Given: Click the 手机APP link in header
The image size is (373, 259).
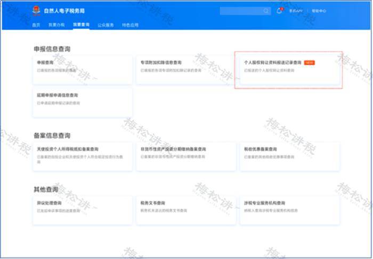Looking at the screenshot, I should pyautogui.click(x=296, y=11).
